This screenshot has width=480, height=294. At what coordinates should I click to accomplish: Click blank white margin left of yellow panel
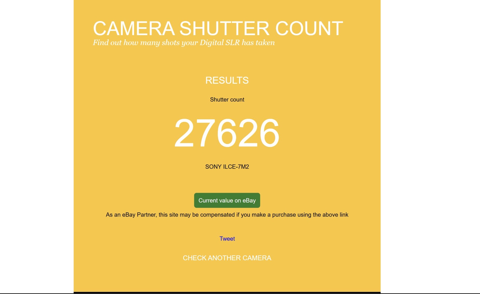coord(37,145)
